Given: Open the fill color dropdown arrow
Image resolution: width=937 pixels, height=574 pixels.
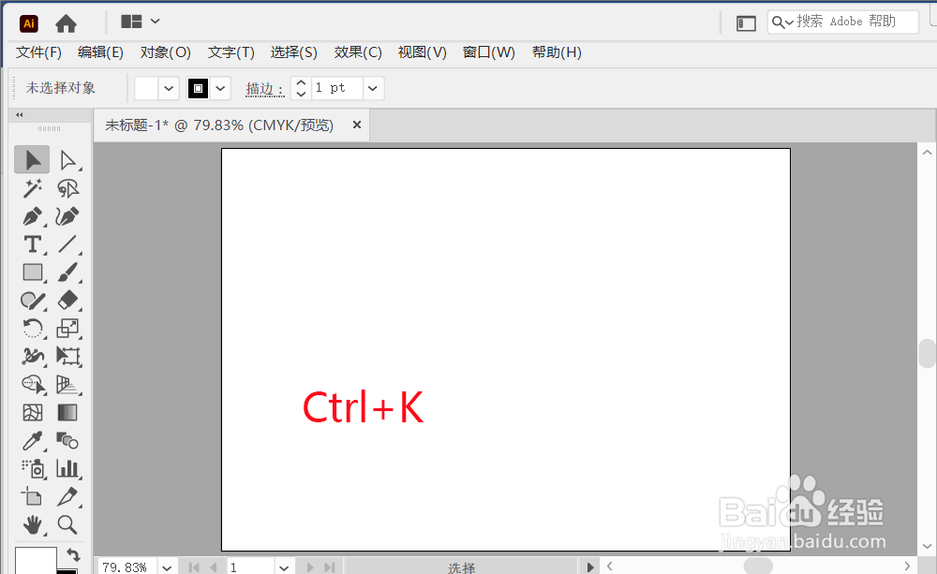Looking at the screenshot, I should (x=169, y=88).
